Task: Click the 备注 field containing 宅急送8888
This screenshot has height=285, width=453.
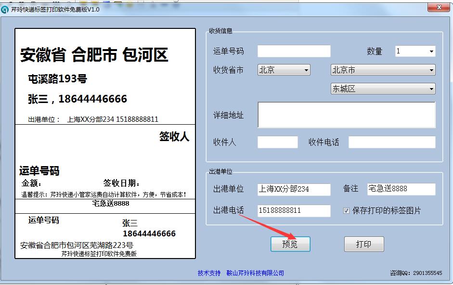Action: pyautogui.click(x=401, y=189)
